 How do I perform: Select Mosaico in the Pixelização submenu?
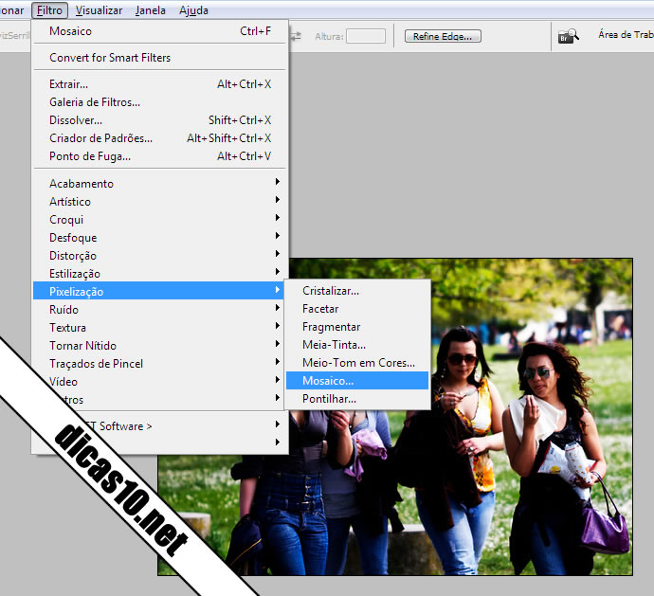coord(357,381)
